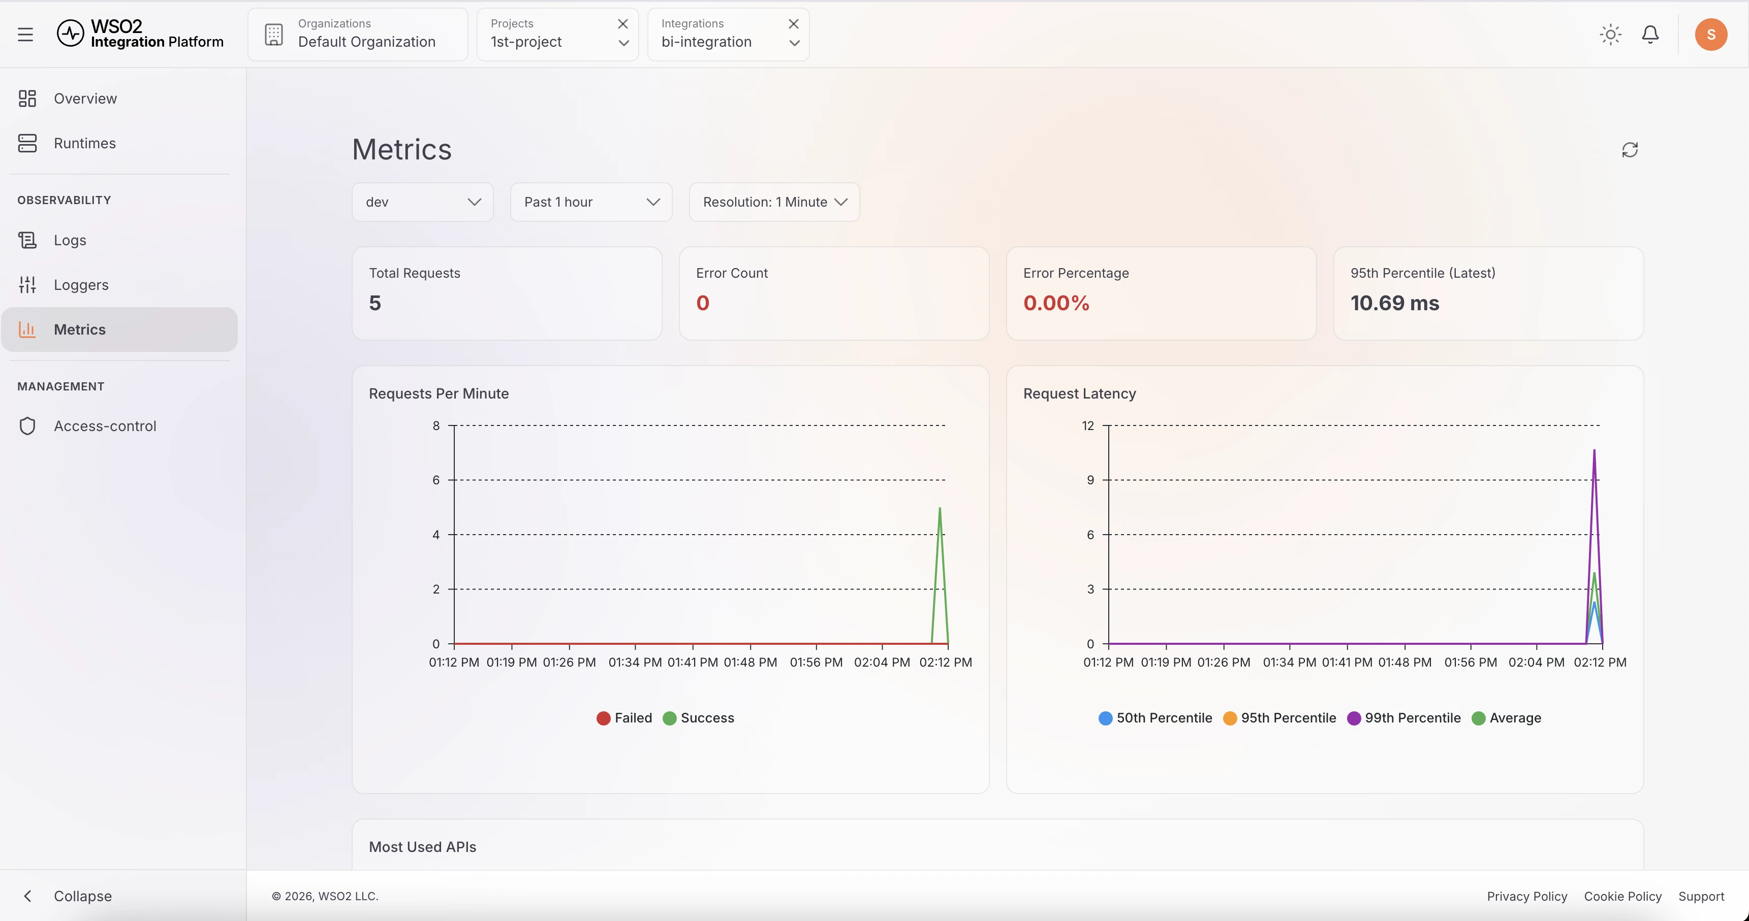Toggle the Success series in chart legend

pyautogui.click(x=698, y=717)
